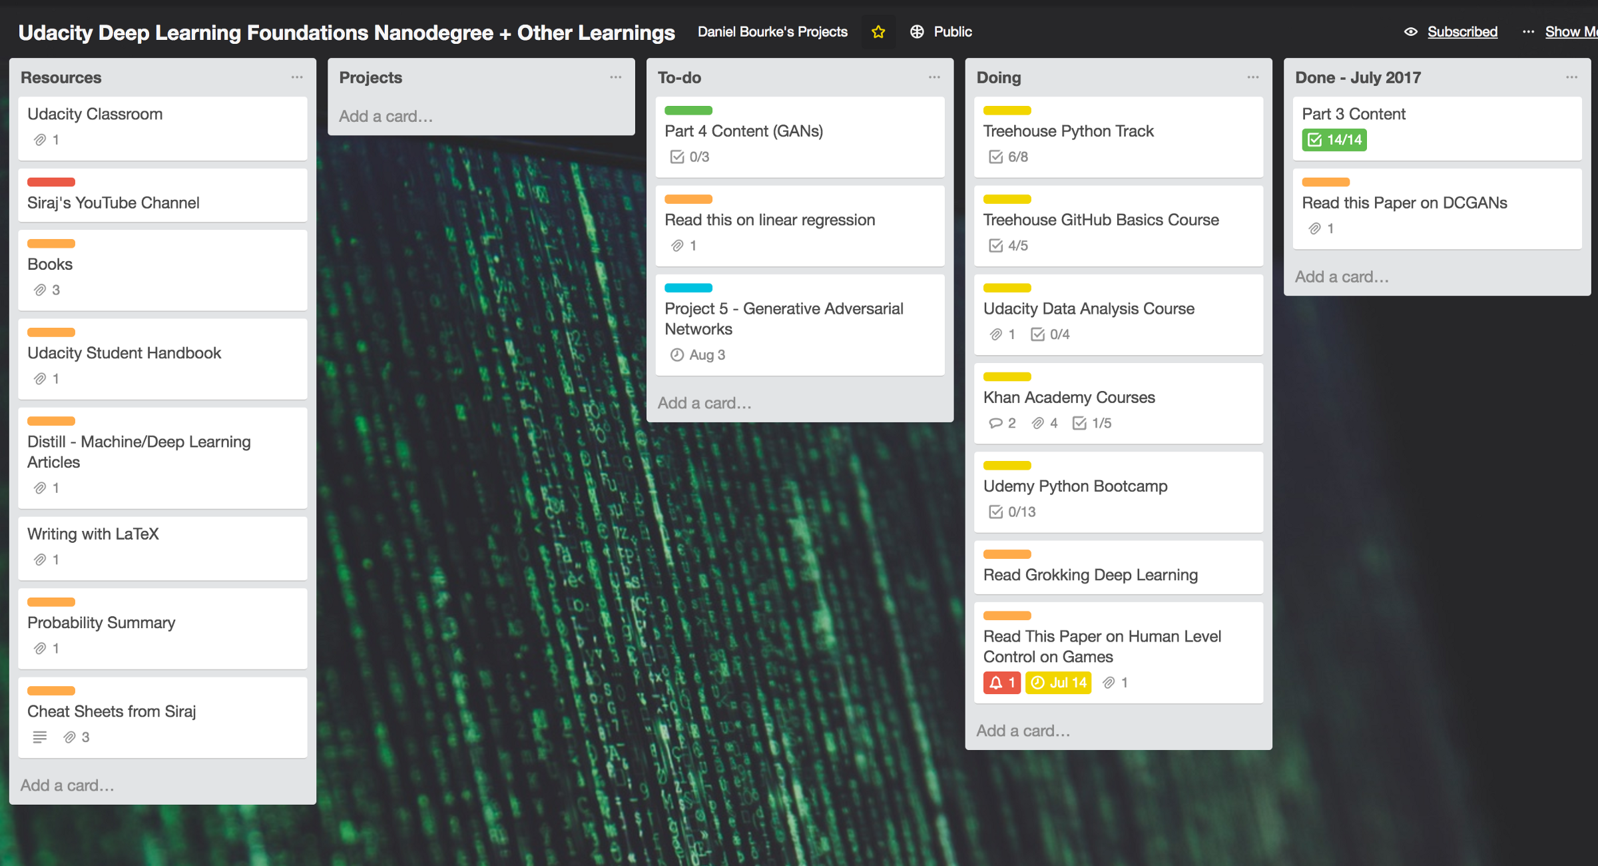Click the red label on Siraj's YouTube Channel
The height and width of the screenshot is (866, 1598).
(51, 182)
